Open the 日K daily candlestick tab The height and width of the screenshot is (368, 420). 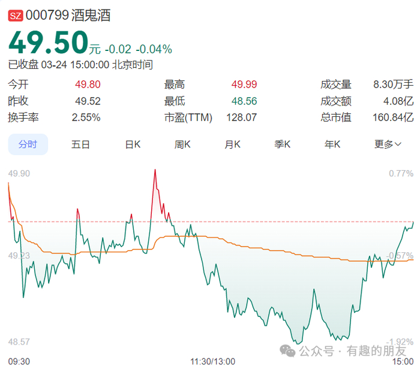[133, 144]
